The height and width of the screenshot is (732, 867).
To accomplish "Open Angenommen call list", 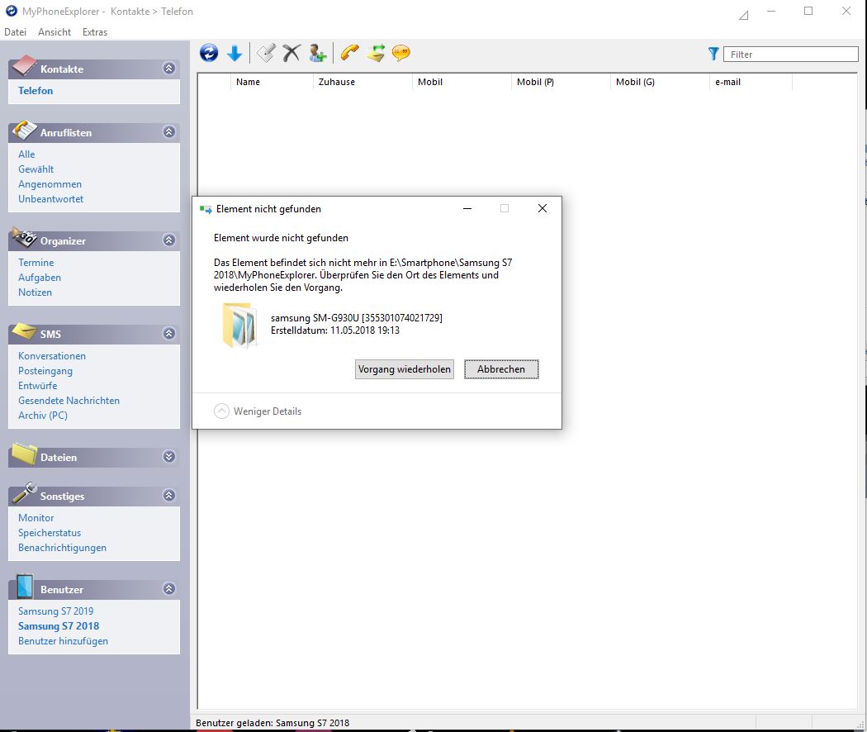I will coord(50,184).
